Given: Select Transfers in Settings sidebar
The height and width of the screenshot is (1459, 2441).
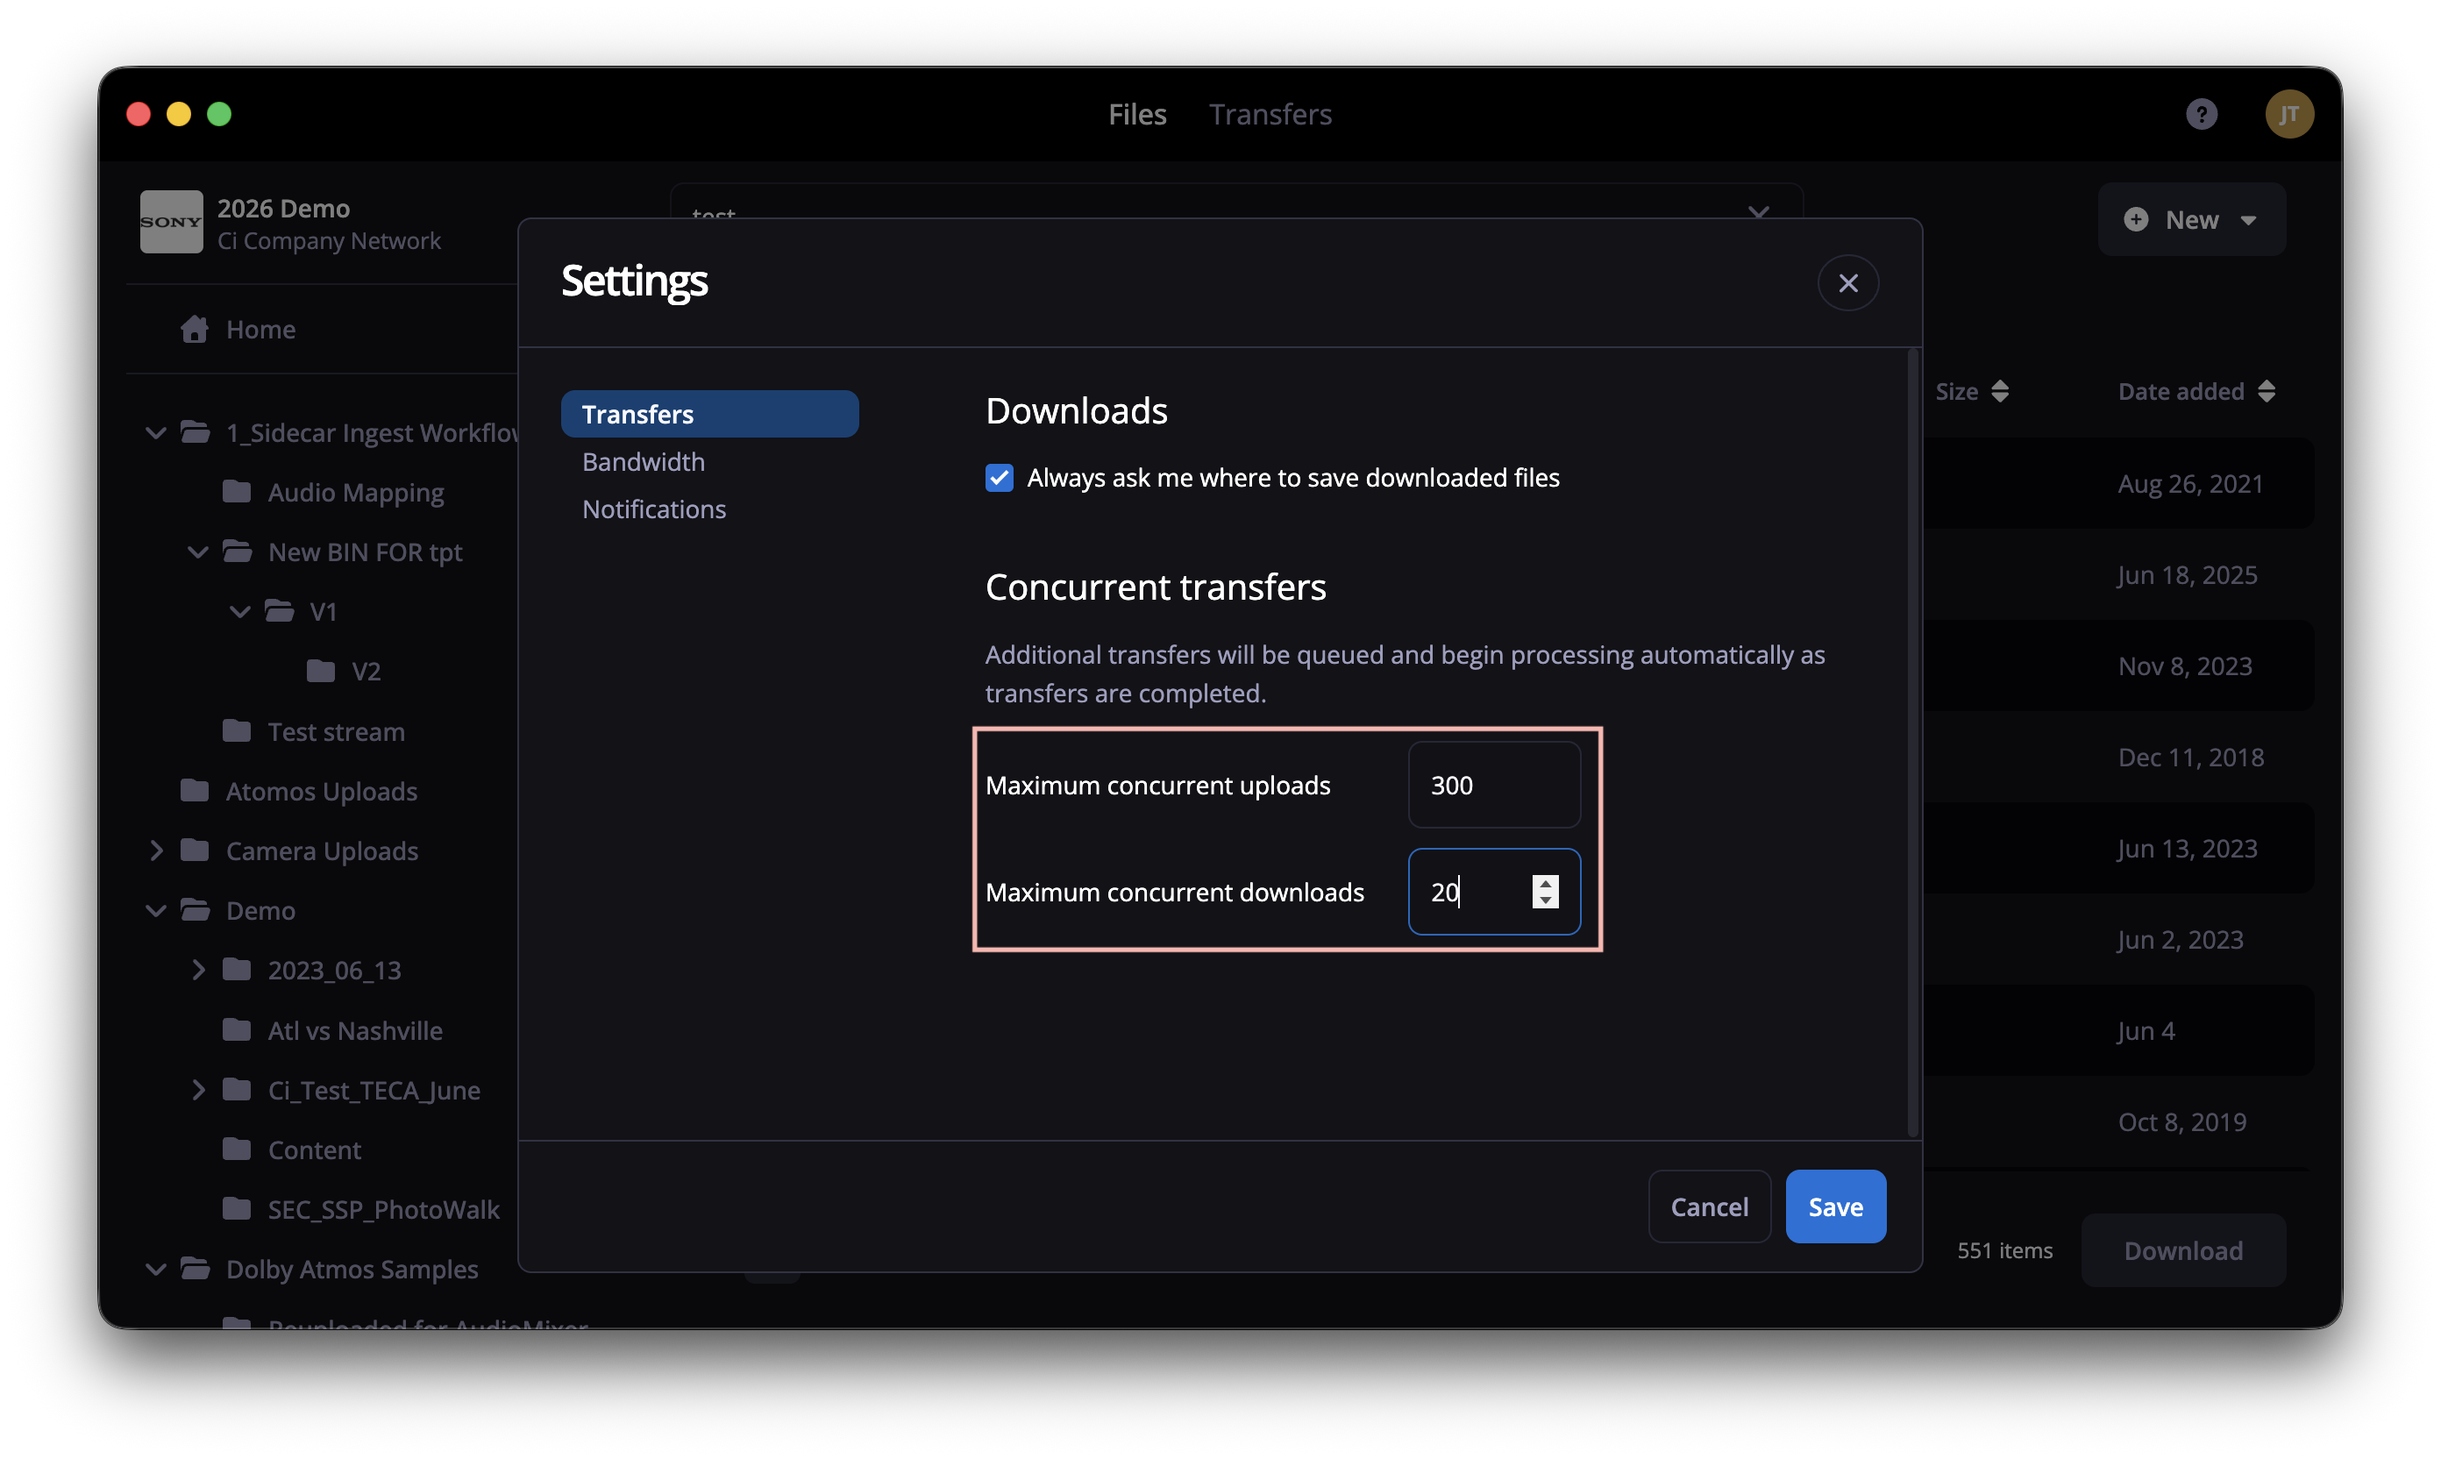Looking at the screenshot, I should point(708,414).
